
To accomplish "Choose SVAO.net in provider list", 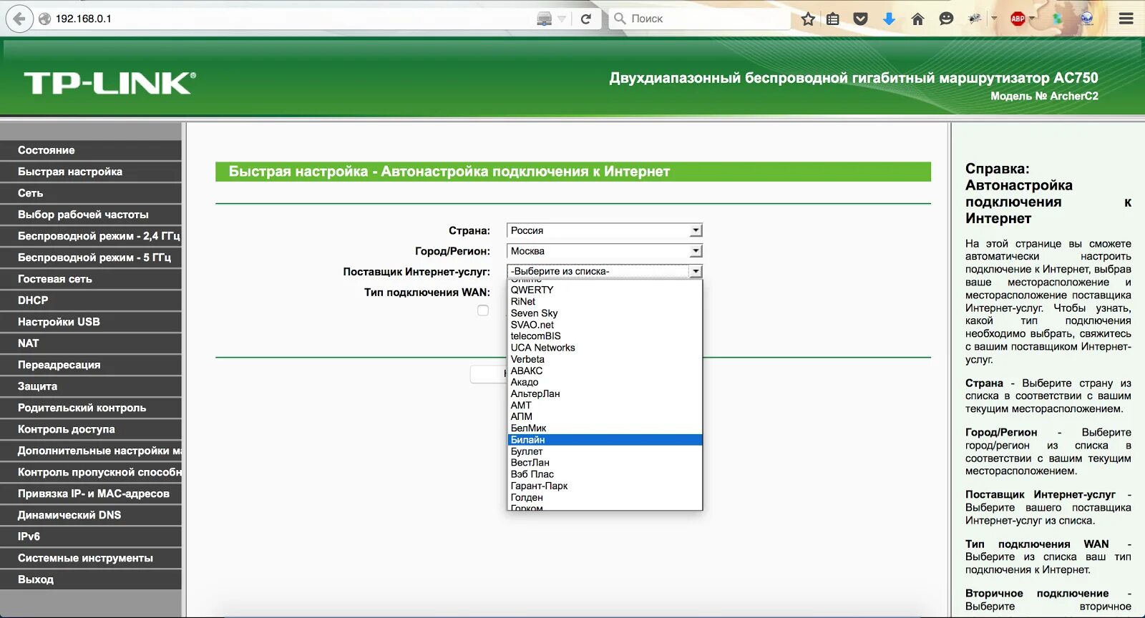I will pos(605,324).
